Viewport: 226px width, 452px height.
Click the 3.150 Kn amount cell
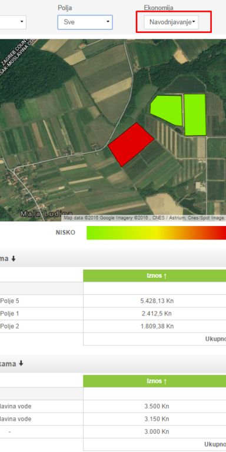point(157,419)
